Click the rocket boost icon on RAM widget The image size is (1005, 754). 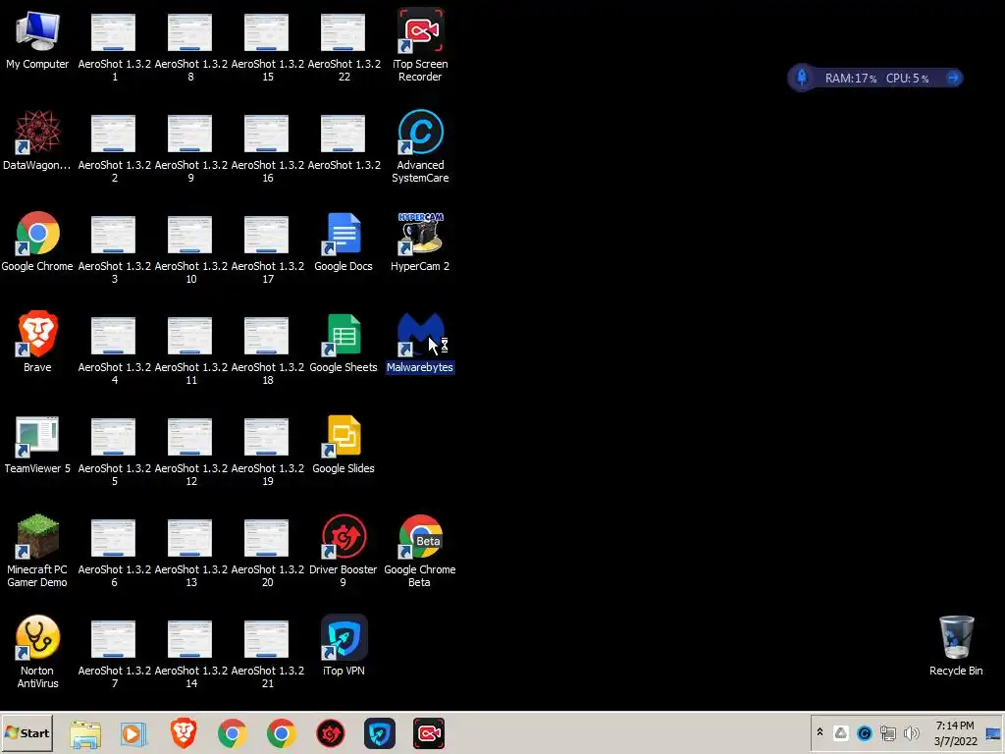coord(801,78)
